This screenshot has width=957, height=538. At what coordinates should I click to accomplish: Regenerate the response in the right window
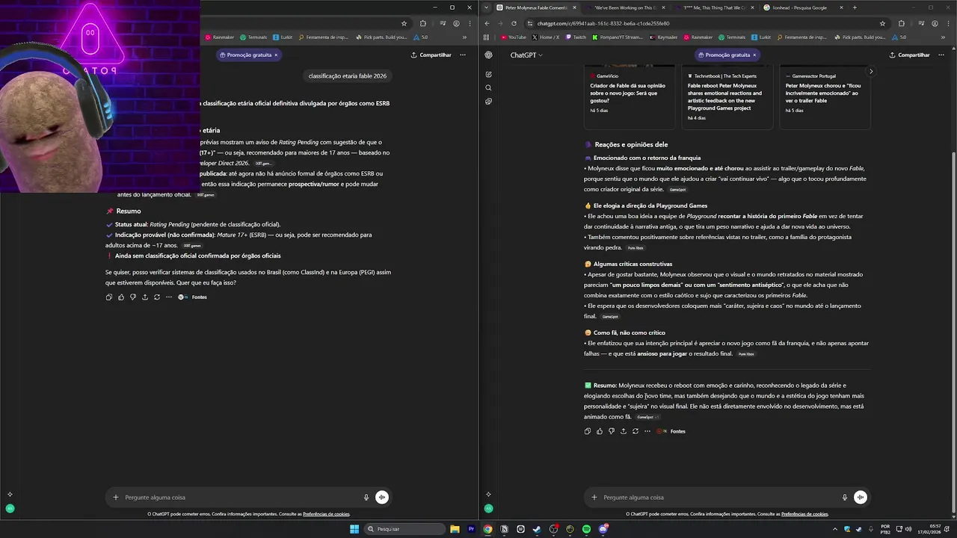click(x=636, y=431)
